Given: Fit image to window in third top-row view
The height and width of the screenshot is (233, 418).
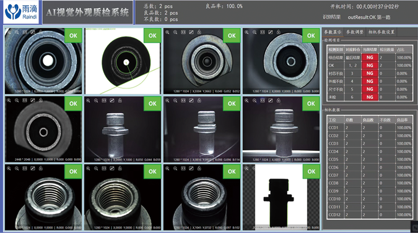Looking at the screenshot, I should coord(191,32).
